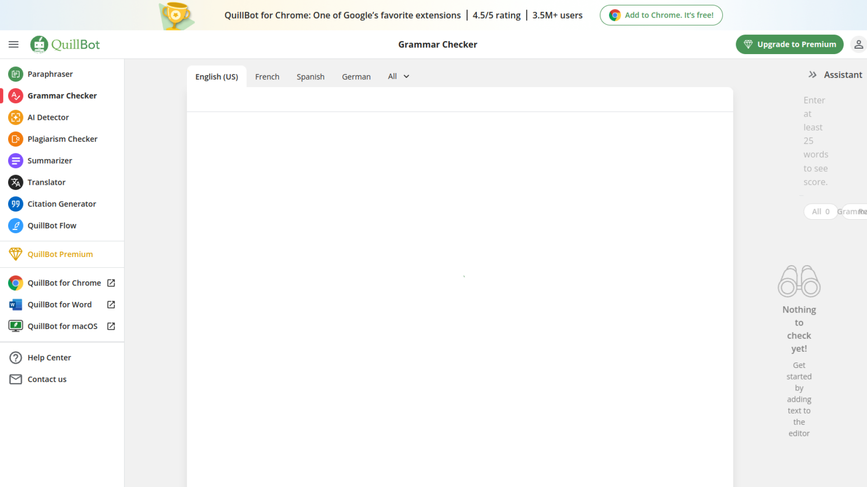Open the AI Detector tool icon
Viewport: 867px width, 487px height.
tap(15, 117)
